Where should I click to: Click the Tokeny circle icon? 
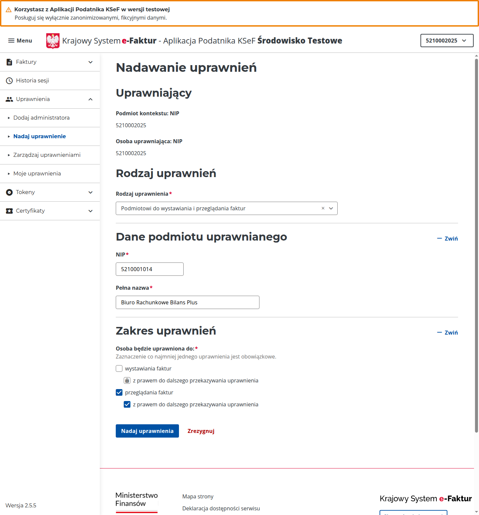pyautogui.click(x=9, y=192)
